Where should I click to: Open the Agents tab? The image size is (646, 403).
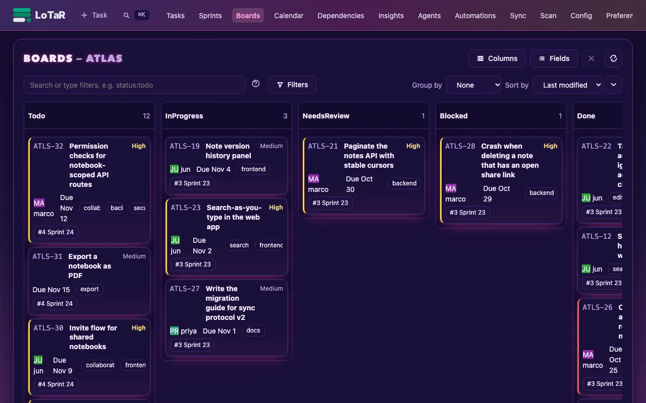pos(429,16)
